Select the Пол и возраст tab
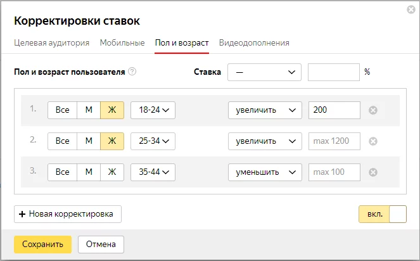420x261 pixels. (182, 43)
